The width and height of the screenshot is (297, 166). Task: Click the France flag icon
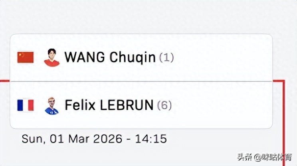[25, 105]
